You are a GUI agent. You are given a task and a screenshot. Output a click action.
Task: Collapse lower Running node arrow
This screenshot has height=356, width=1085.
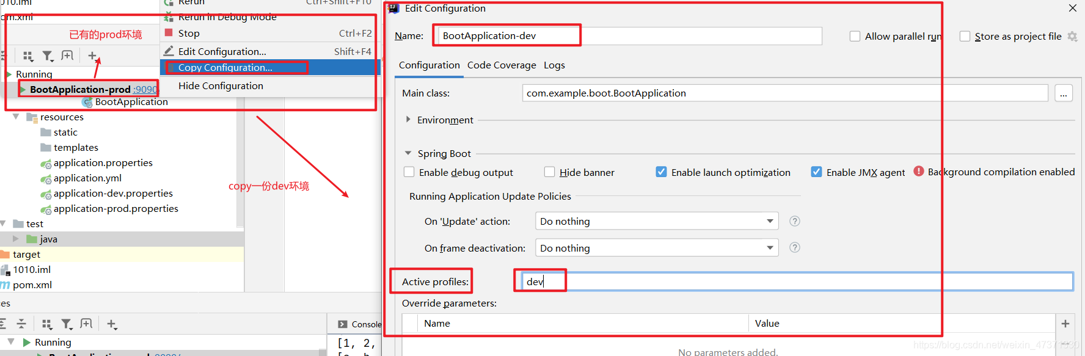coord(11,342)
